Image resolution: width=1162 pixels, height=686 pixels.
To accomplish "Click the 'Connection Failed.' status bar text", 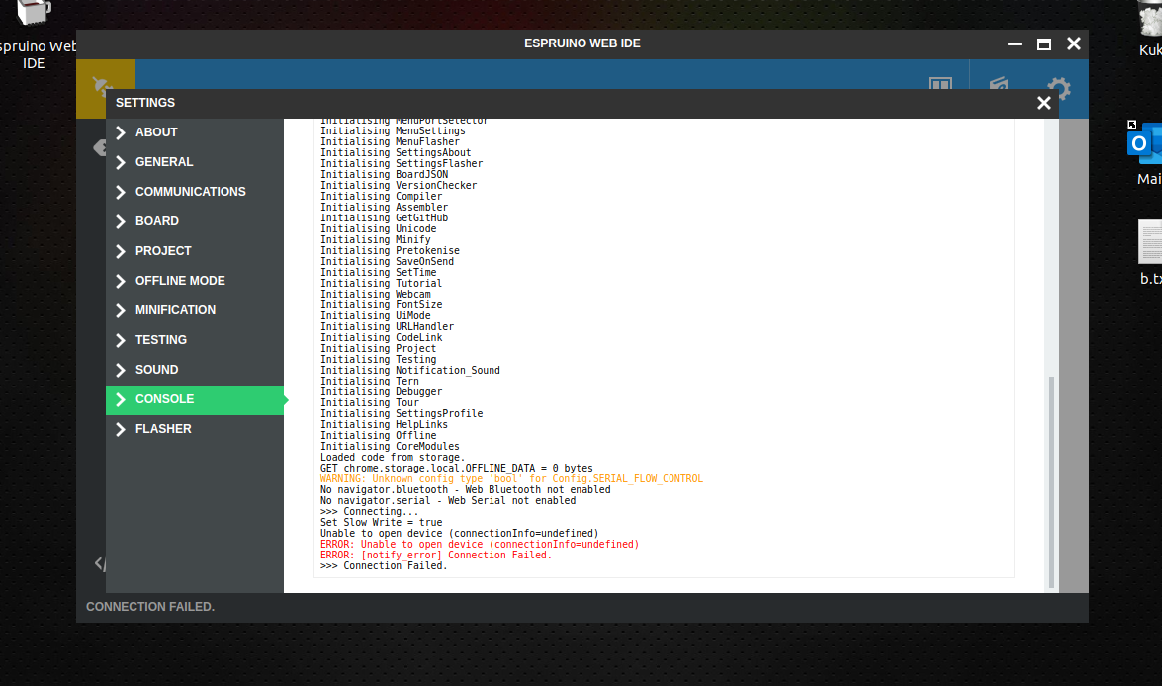I will point(150,607).
